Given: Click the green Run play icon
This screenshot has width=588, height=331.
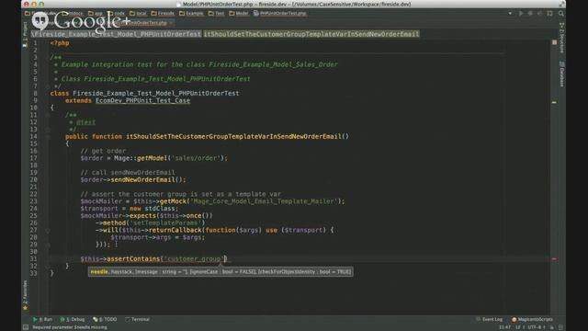Looking at the screenshot, I should click(x=521, y=14).
